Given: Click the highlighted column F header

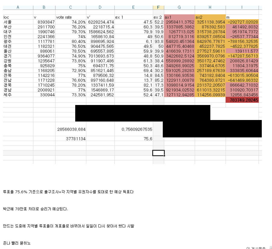Looking at the screenshot, I should (158, 7).
